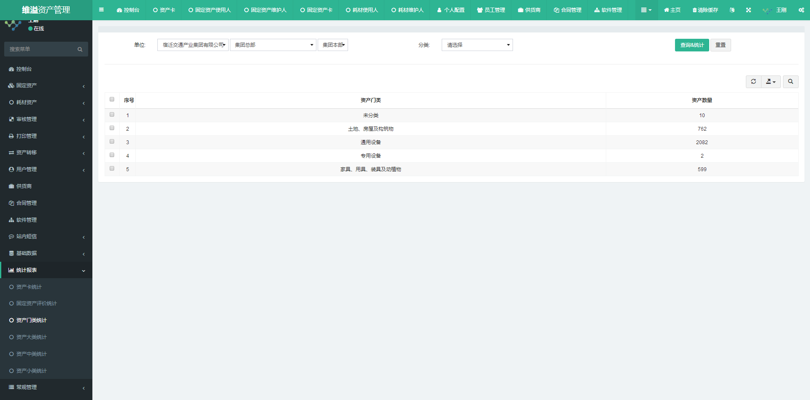Toggle the select-all checkbox in table header
This screenshot has height=400, width=810.
112,99
